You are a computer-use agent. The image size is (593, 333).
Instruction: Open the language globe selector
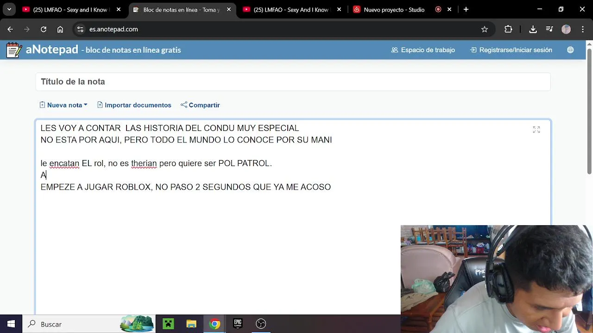[570, 50]
